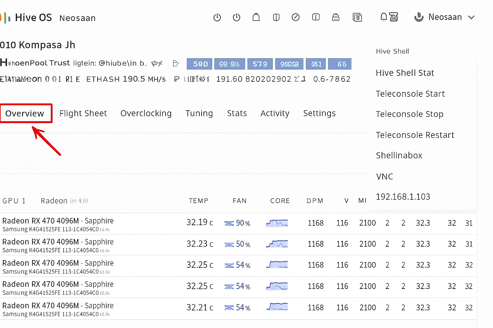Click the 'ETHASH 190.5 MH/s' hashrate text
This screenshot has width=493, height=328.
point(126,79)
